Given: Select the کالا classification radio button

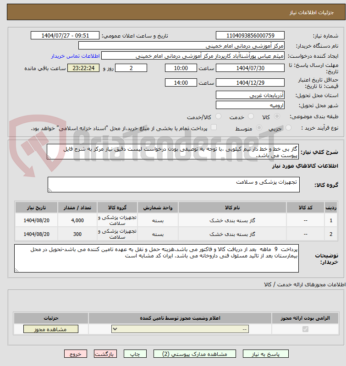Looking at the screenshot, I should point(277,116).
